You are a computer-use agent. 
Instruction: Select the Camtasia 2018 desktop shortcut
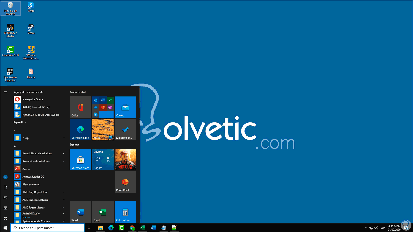(x=10, y=51)
